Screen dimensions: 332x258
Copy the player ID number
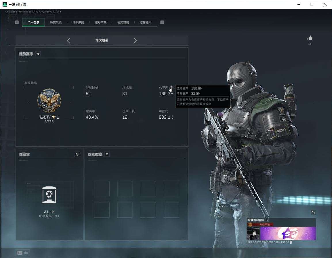click(291, 242)
